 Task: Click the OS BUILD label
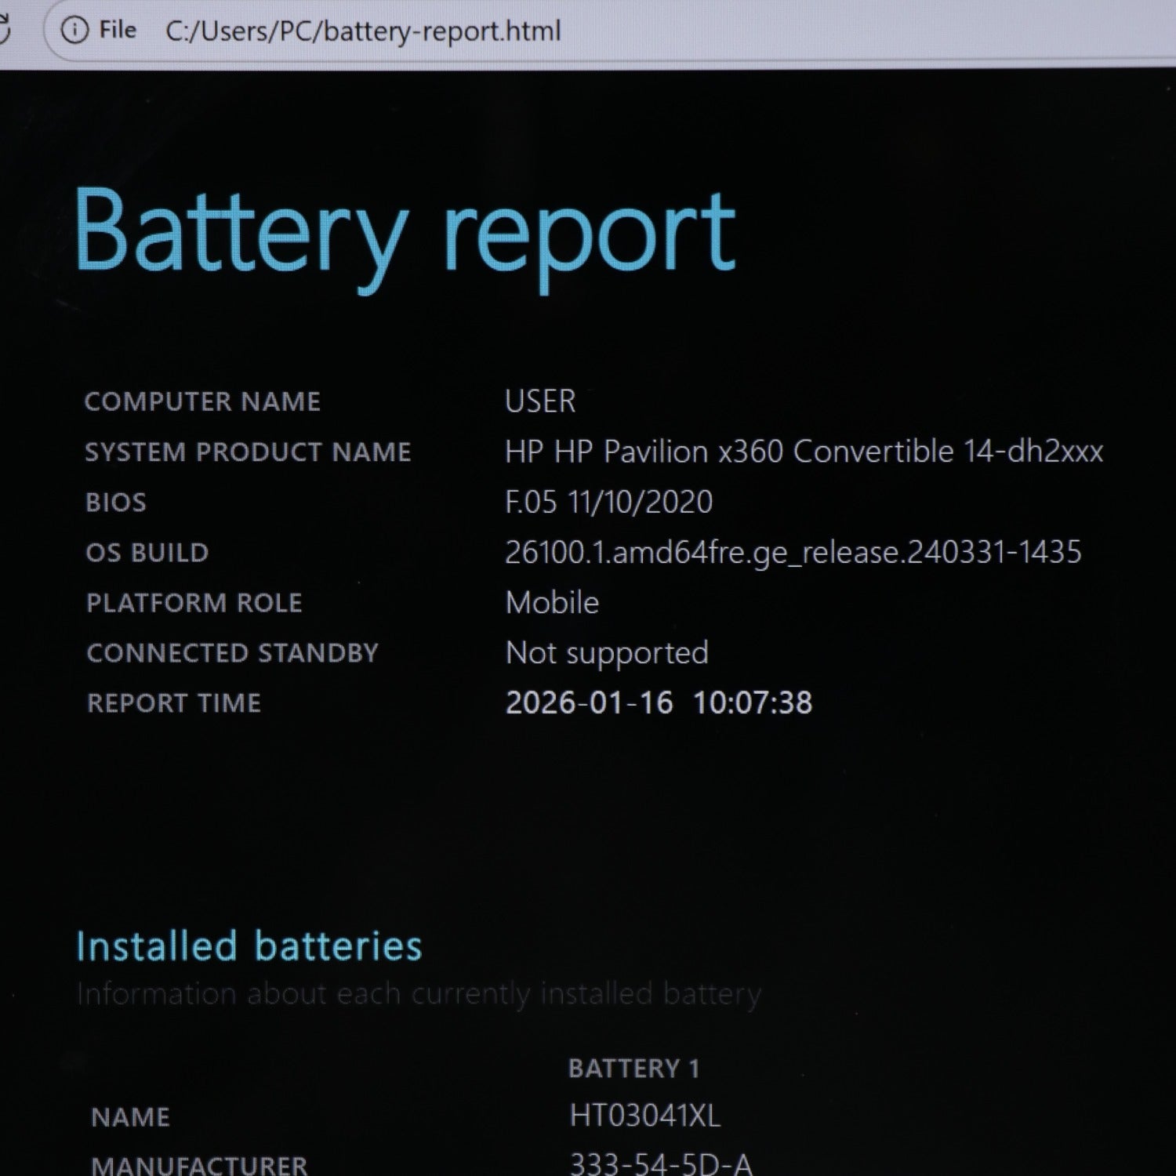pos(147,553)
